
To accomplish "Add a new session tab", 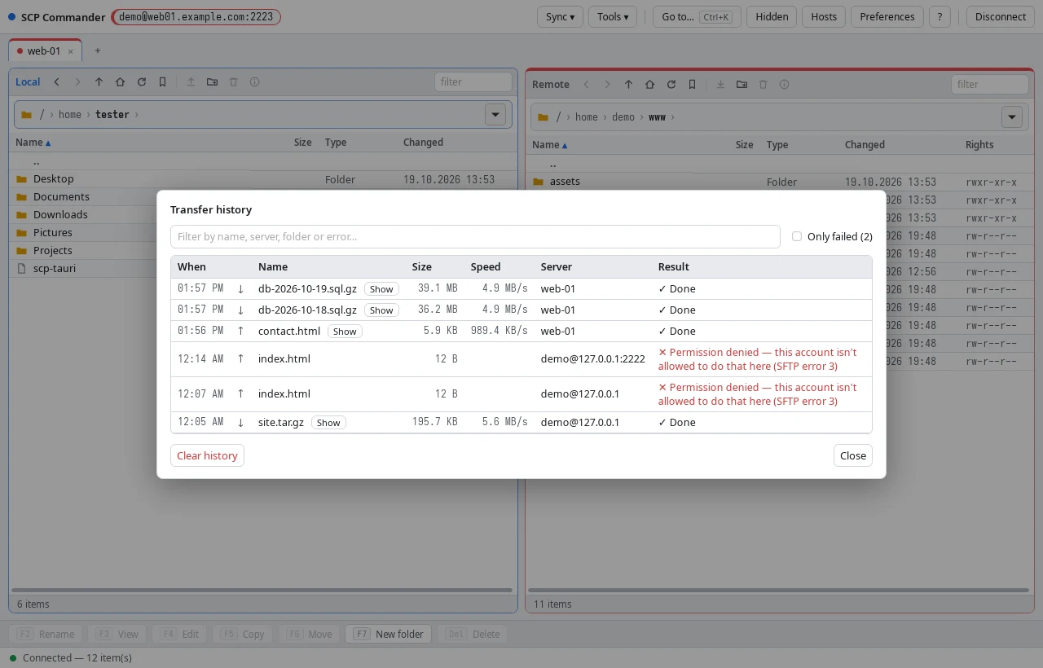I will (x=98, y=51).
